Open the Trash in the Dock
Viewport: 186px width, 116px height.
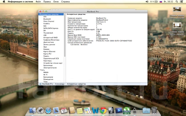click(154, 110)
